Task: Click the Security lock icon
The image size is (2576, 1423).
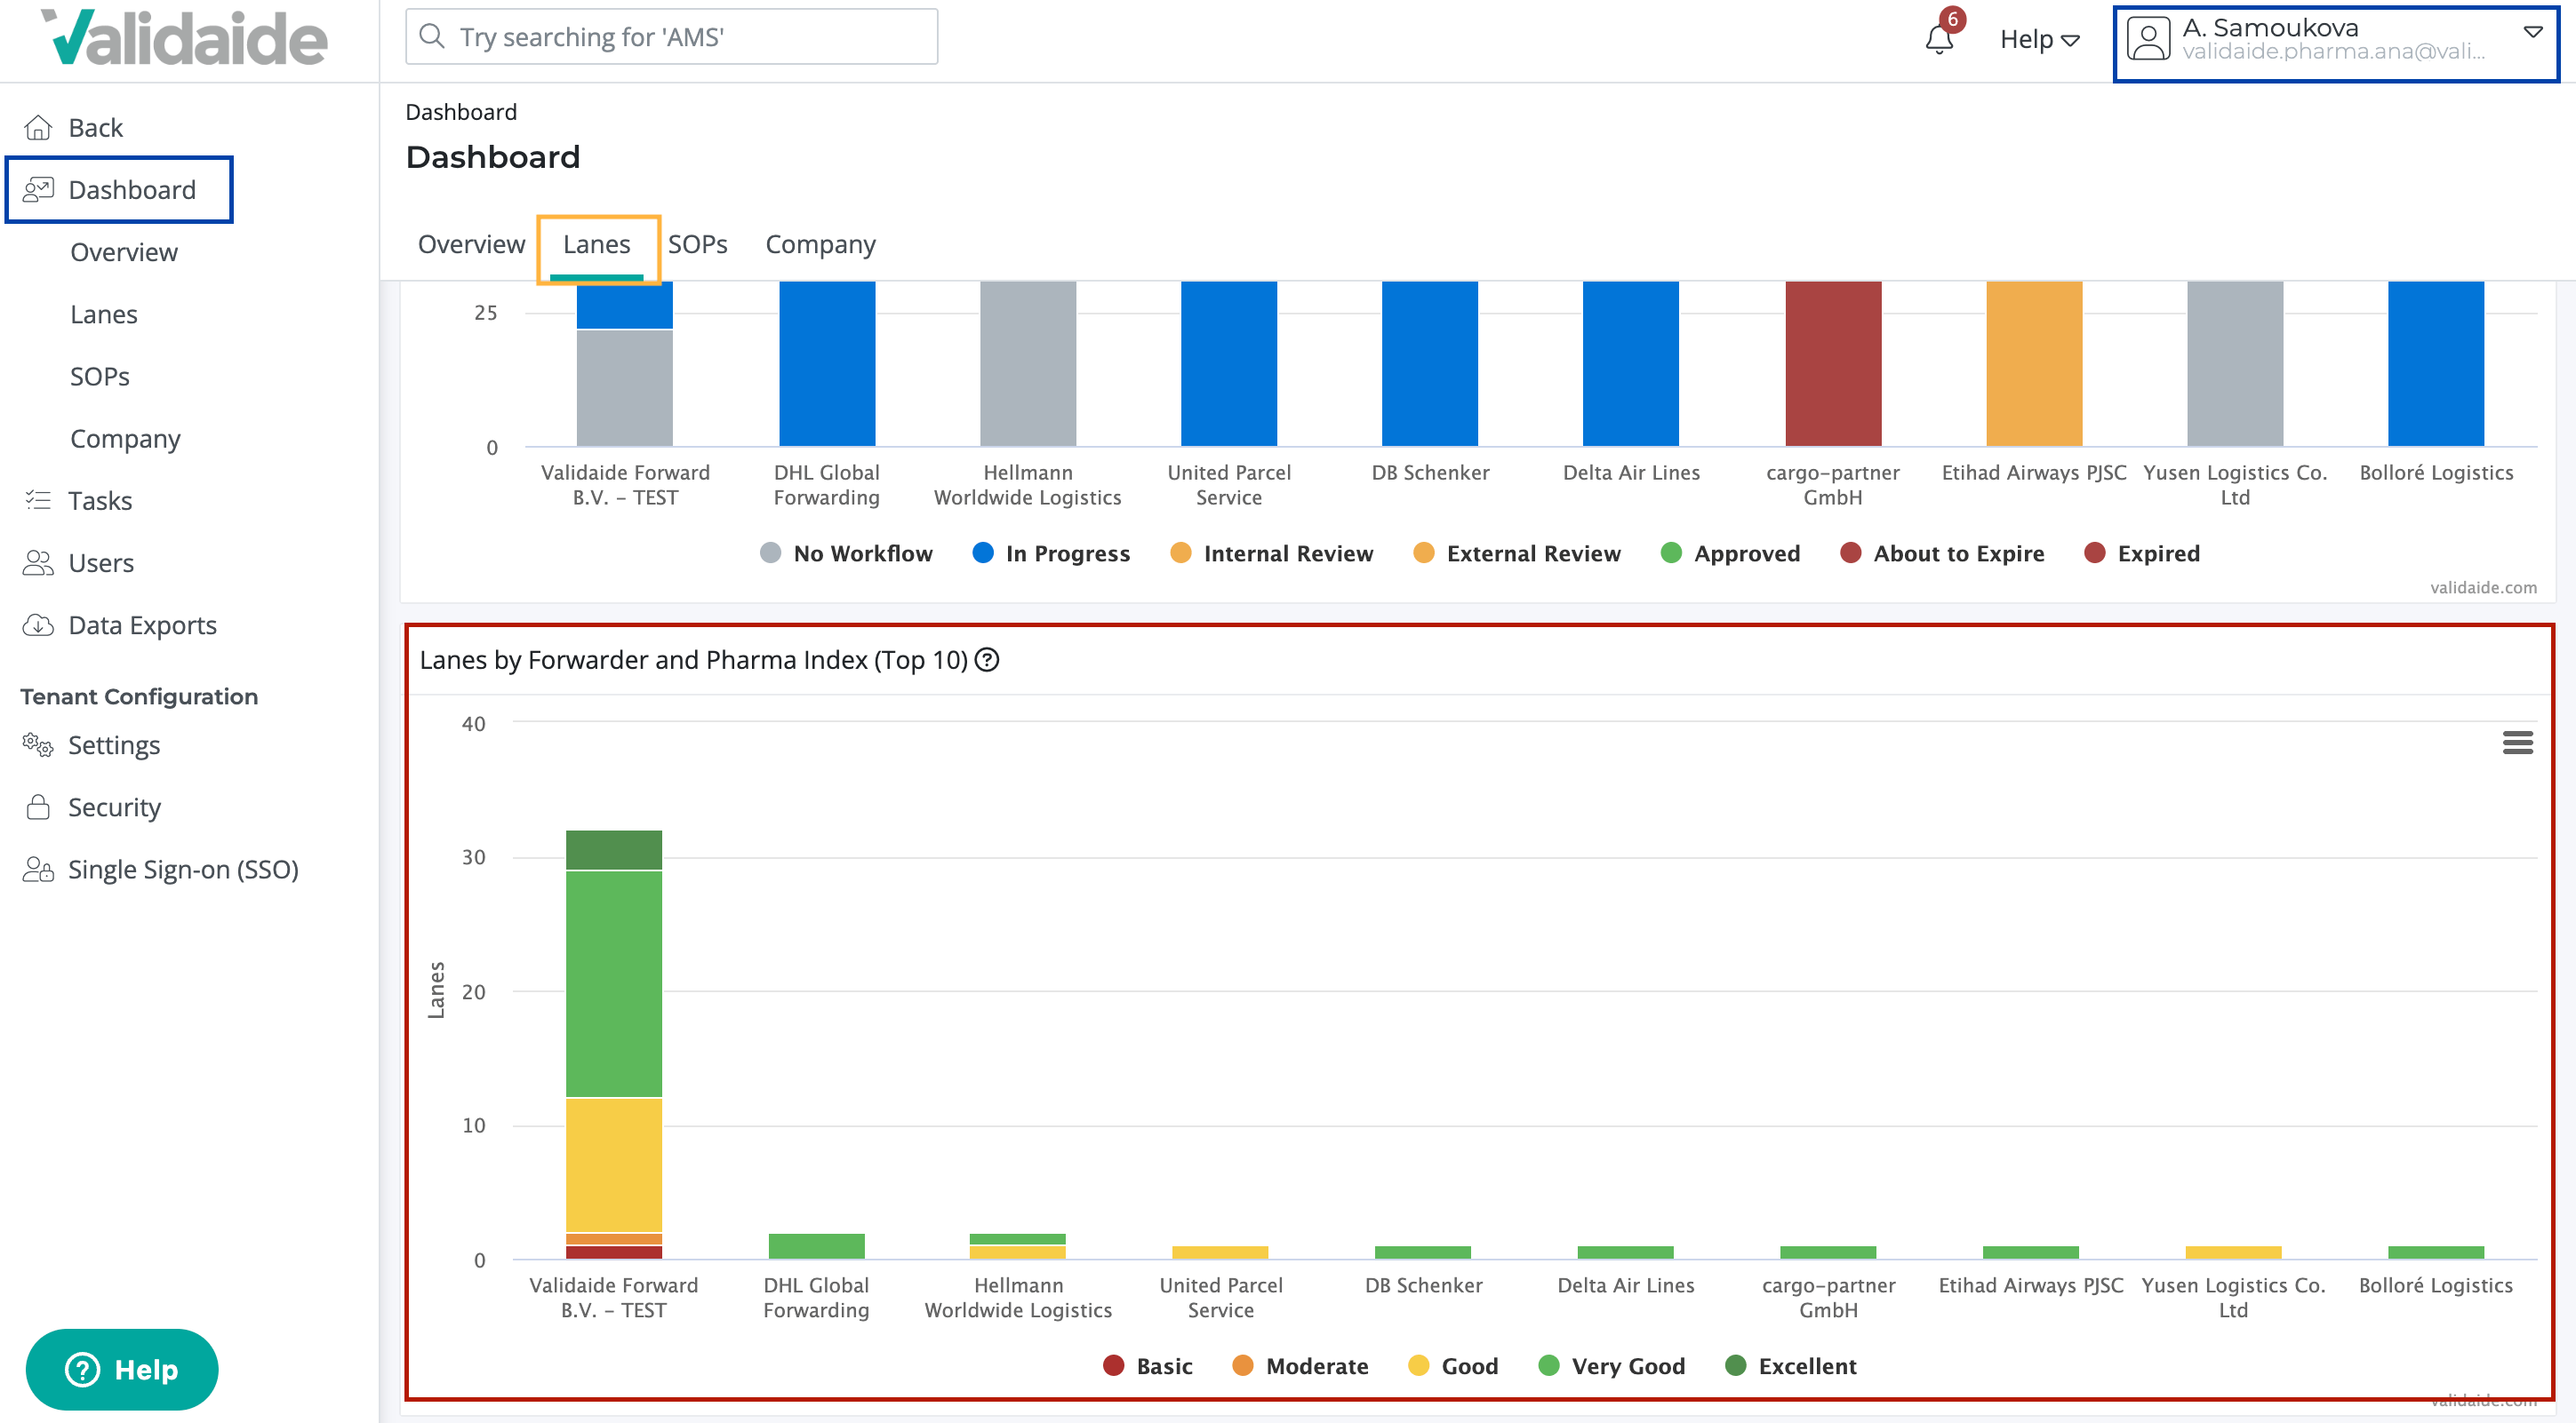Action: 39,807
